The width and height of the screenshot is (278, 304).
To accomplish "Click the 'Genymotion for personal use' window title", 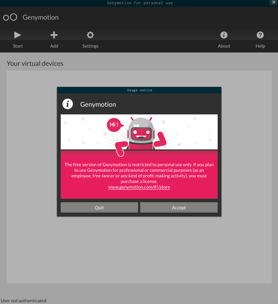I will click(x=140, y=3).
